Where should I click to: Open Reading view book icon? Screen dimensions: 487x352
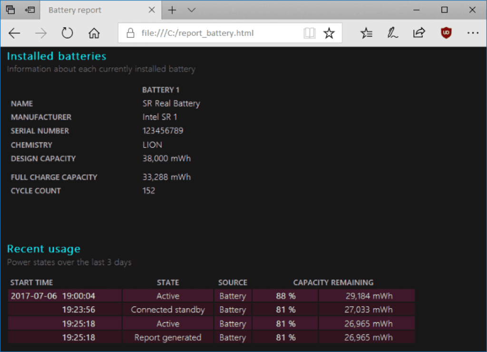click(x=310, y=33)
